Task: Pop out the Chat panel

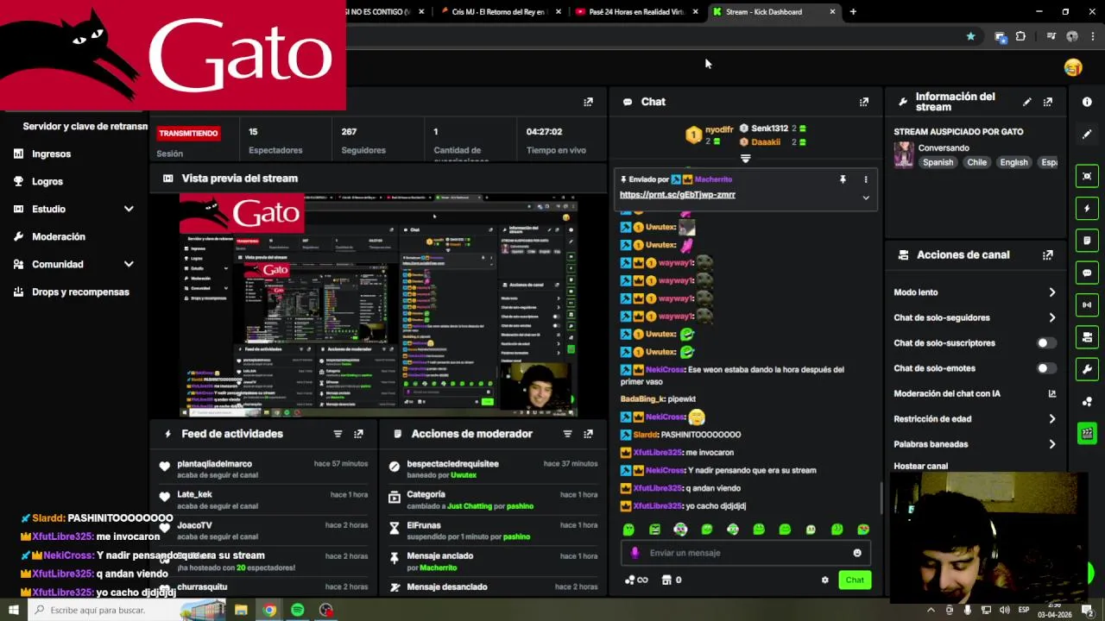Action: (x=863, y=102)
